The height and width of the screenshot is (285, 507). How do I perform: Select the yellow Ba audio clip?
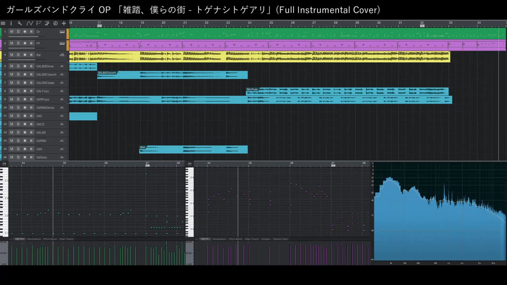260,56
